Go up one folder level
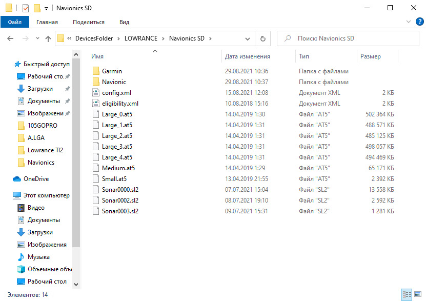The height and width of the screenshot is (301, 426). pyautogui.click(x=48, y=38)
